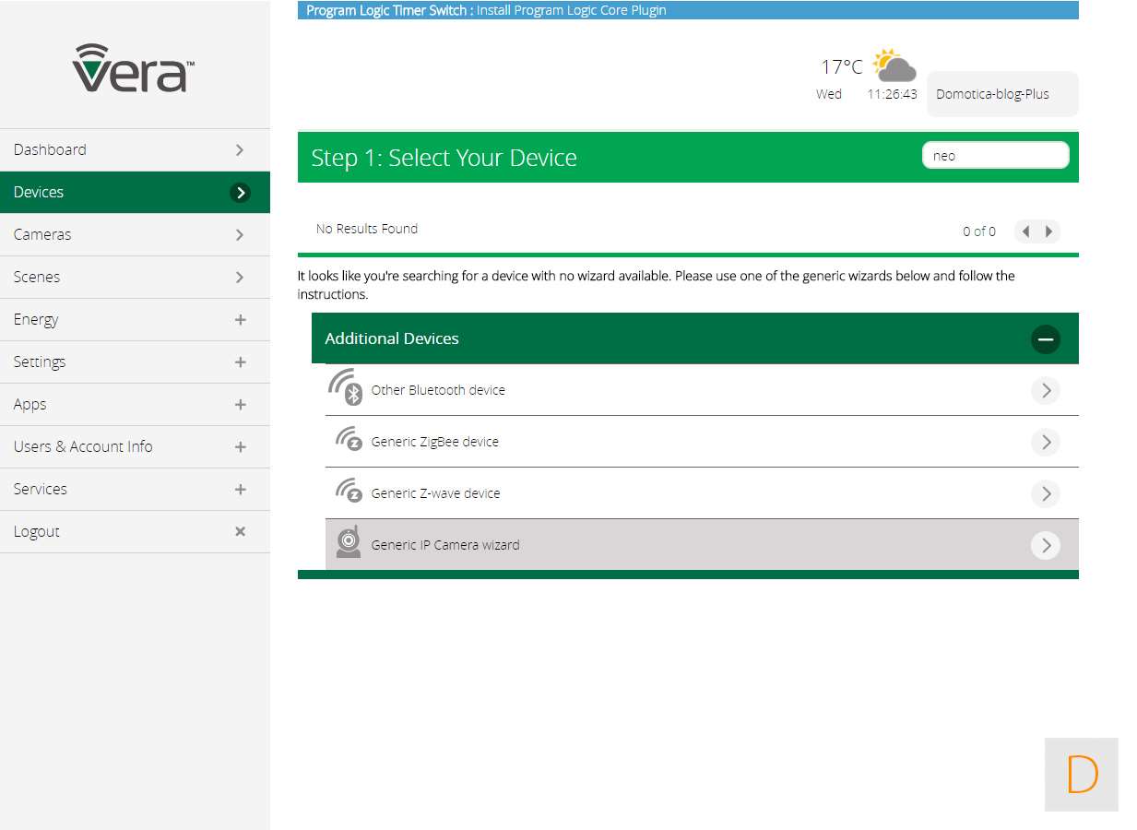The image size is (1137, 830).
Task: Open the Scenes menu item
Action: click(x=135, y=278)
